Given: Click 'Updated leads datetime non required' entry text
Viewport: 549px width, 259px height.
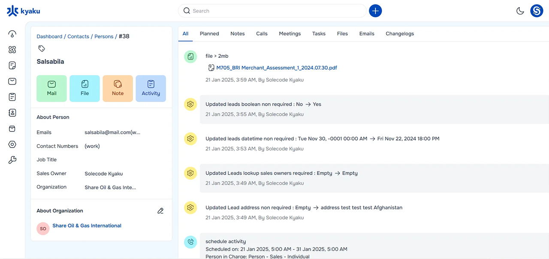Looking at the screenshot, I should pyautogui.click(x=323, y=139).
